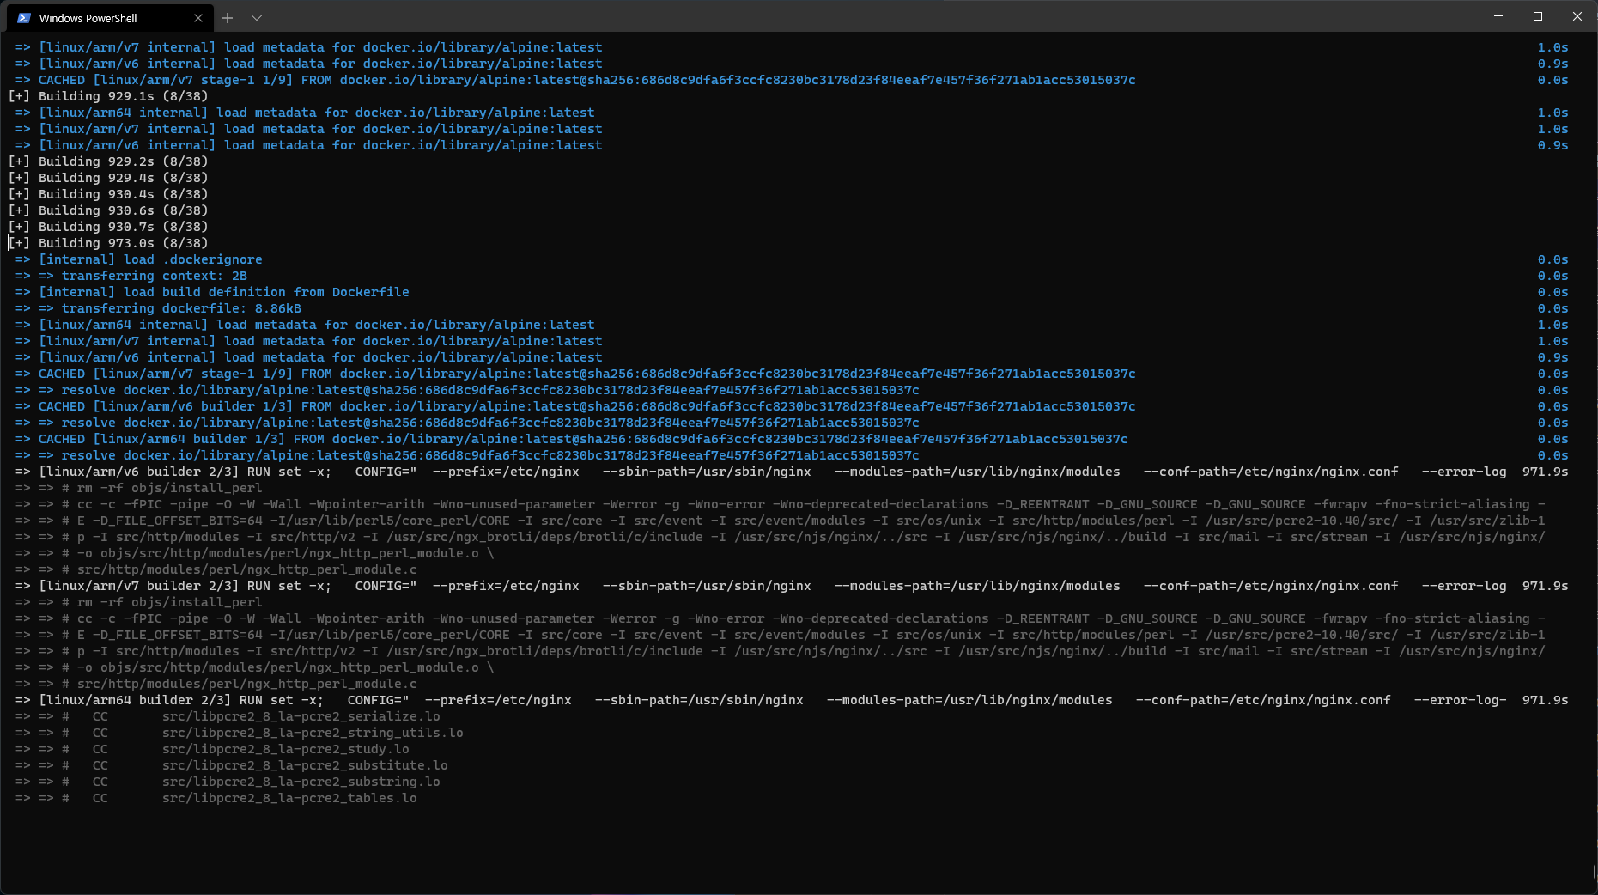Viewport: 1598px width, 895px height.
Task: Click the PowerShell icon in the tab
Action: click(23, 18)
